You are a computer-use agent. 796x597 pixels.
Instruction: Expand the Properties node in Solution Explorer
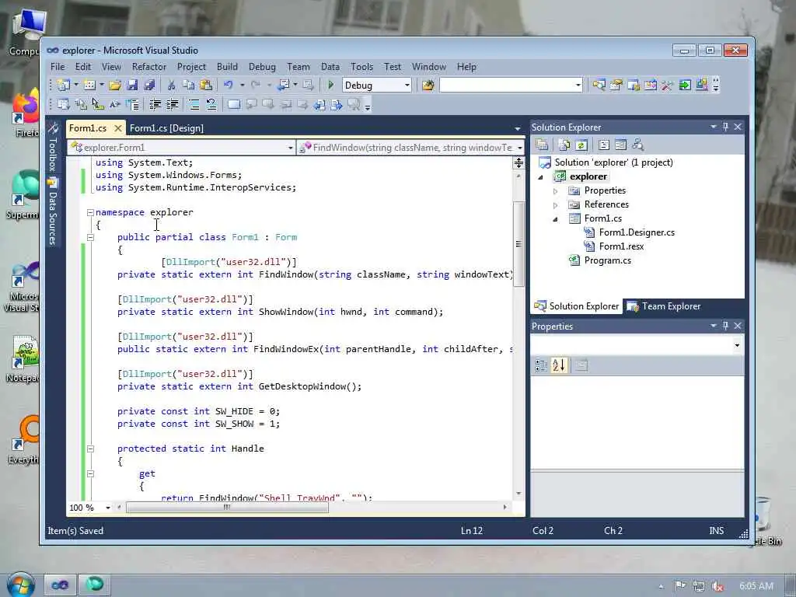(x=555, y=191)
